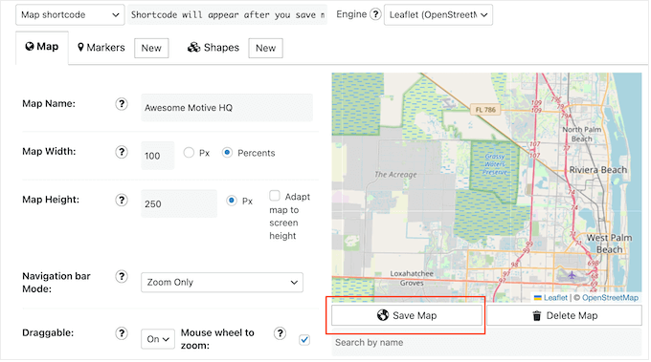651x362 pixels.
Task: Switch to the Markers tab
Action: click(101, 48)
